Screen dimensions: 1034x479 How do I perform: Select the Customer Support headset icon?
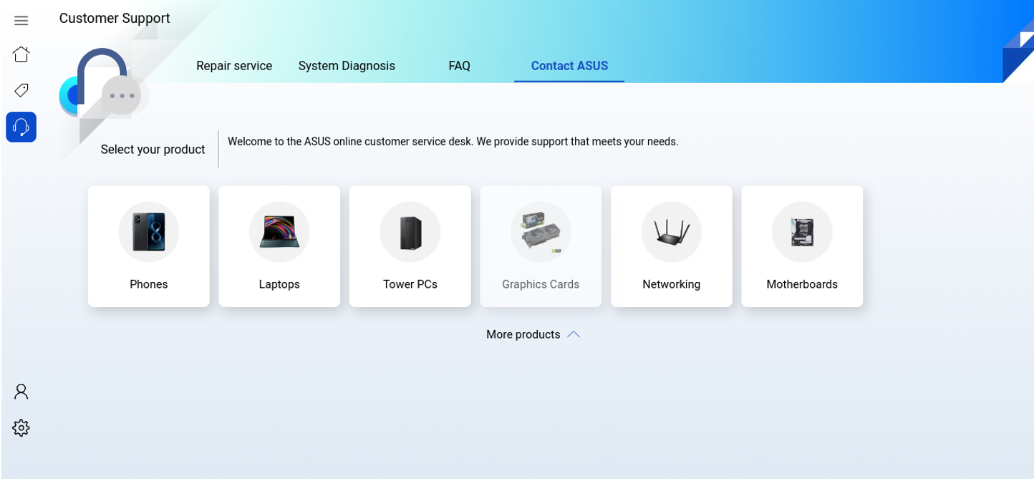(21, 127)
